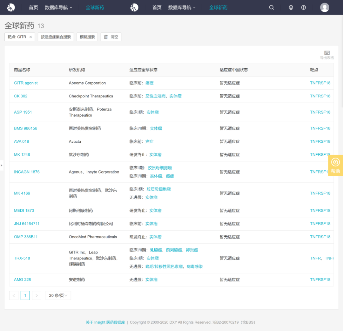The height and width of the screenshot is (331, 343).
Task: Go to second Home menu item
Action: 157,7
